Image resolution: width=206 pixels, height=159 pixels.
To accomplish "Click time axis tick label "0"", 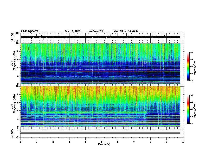I will click(x=21, y=142).
